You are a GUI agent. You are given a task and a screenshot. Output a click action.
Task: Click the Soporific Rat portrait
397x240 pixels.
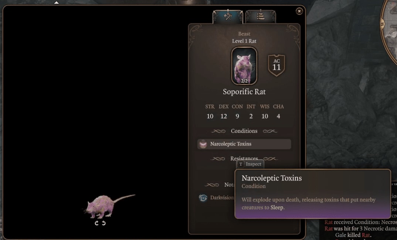[x=244, y=66]
